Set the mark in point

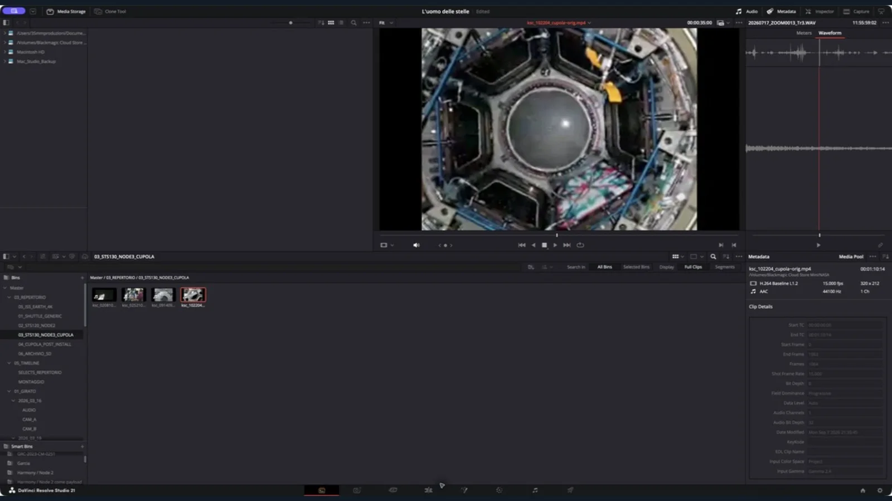pyautogui.click(x=721, y=245)
